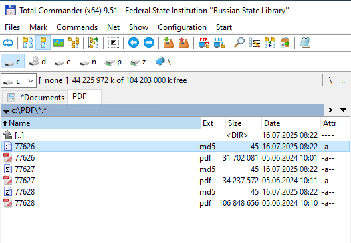
Task: Expand directory history arrow beside c:\PDF path
Action: [x=6, y=111]
